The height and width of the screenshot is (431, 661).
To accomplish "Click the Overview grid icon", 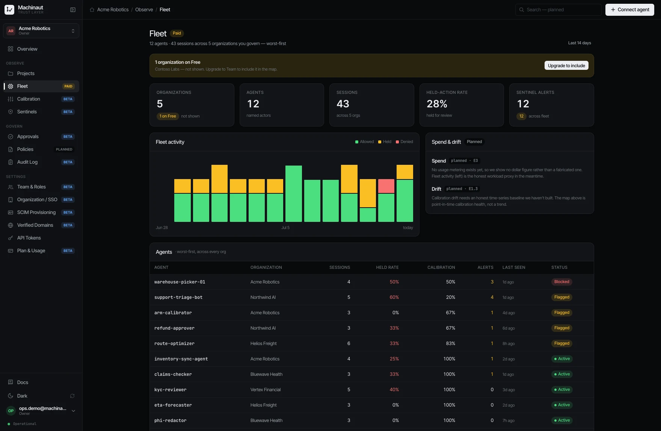I will [11, 49].
